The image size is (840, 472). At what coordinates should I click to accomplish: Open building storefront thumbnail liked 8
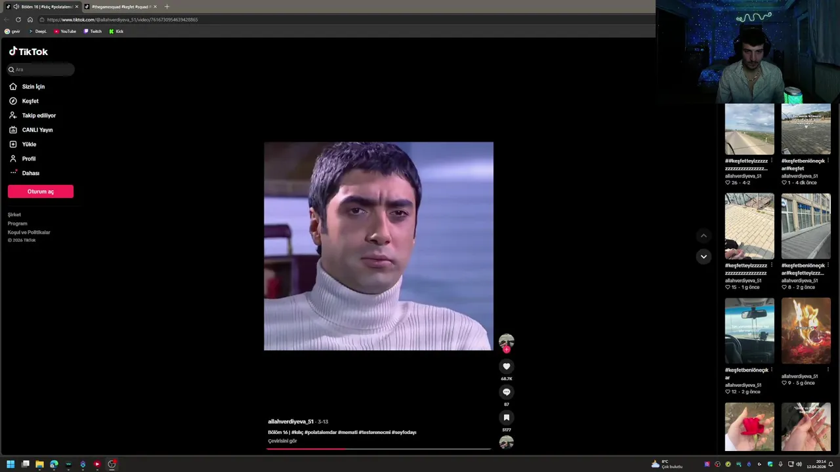[x=806, y=226]
